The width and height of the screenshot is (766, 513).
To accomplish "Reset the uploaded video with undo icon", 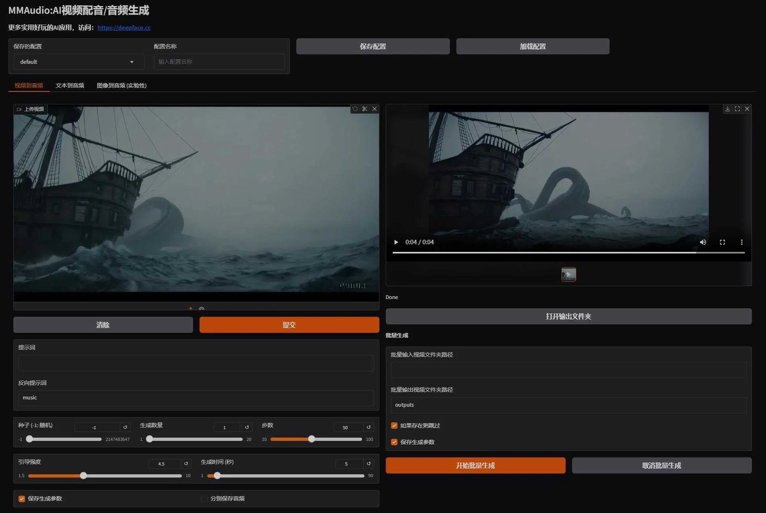I will click(x=355, y=109).
